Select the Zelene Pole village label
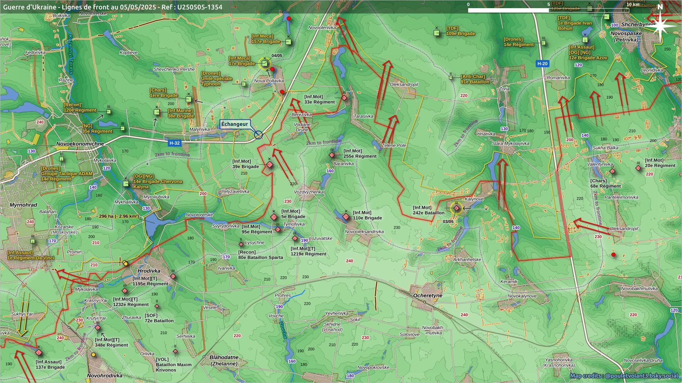682x383 pixels. (394, 145)
